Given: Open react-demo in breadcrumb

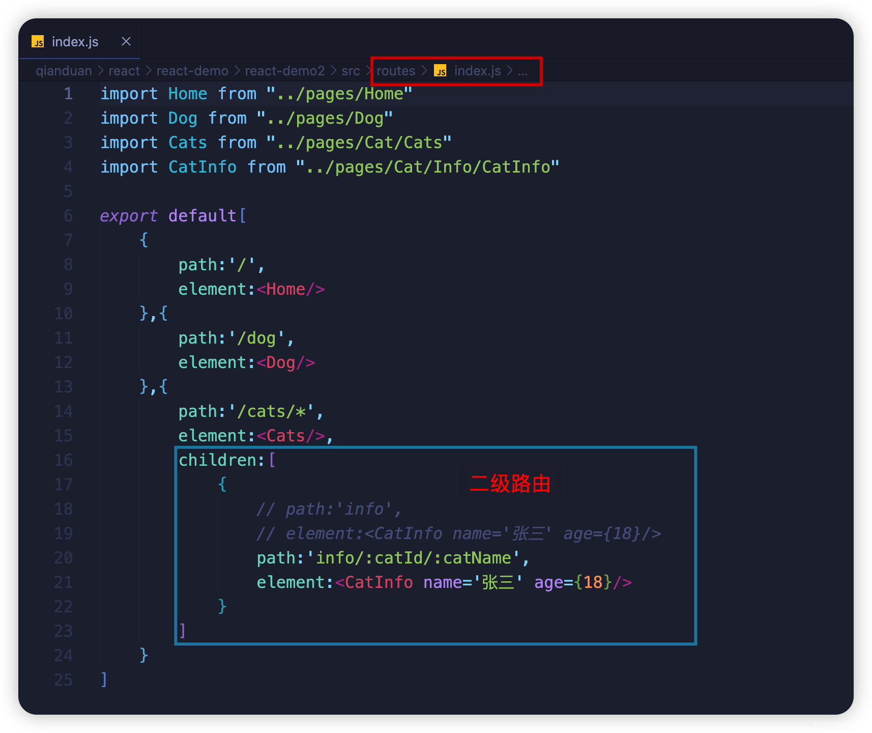Looking at the screenshot, I should pos(192,71).
